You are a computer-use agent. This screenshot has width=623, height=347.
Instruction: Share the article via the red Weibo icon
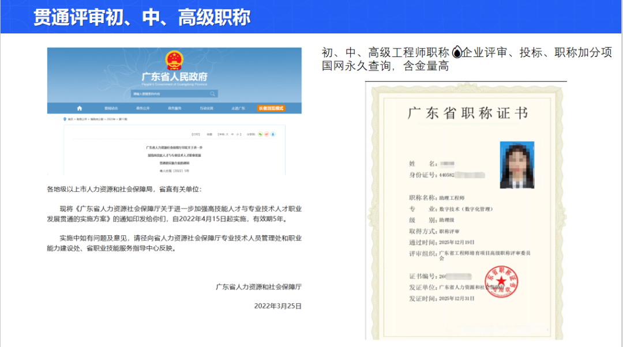point(267,134)
